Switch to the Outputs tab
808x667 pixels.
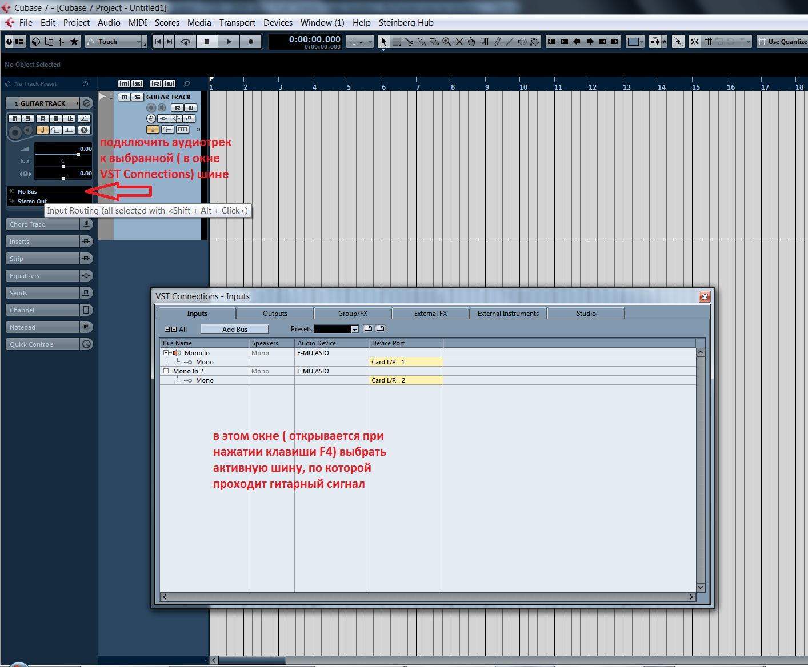click(275, 314)
